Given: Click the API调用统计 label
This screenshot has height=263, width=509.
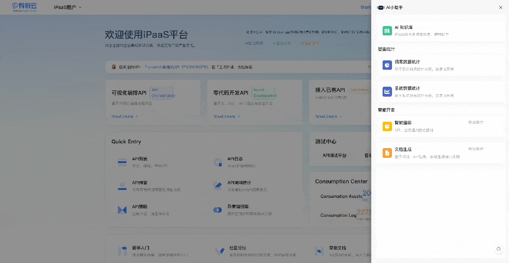Looking at the screenshot, I should point(239,183).
